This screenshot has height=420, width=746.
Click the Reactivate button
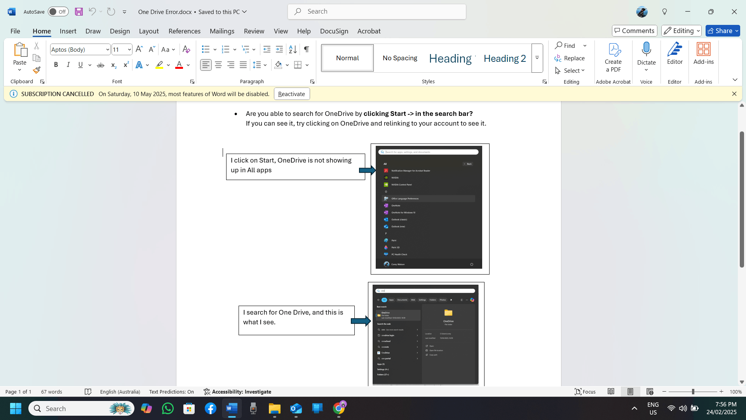291,94
